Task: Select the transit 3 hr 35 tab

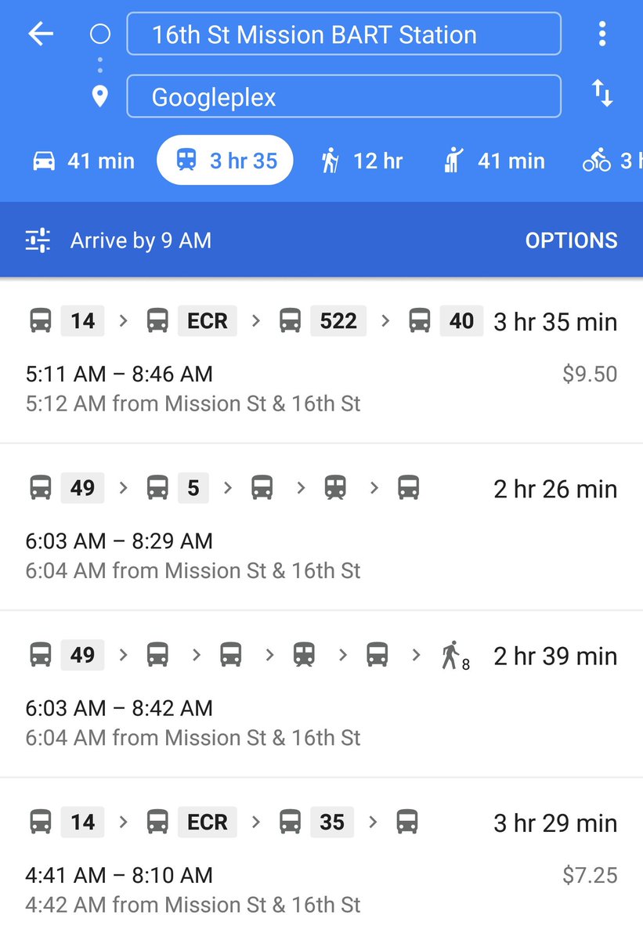Action: [x=226, y=161]
